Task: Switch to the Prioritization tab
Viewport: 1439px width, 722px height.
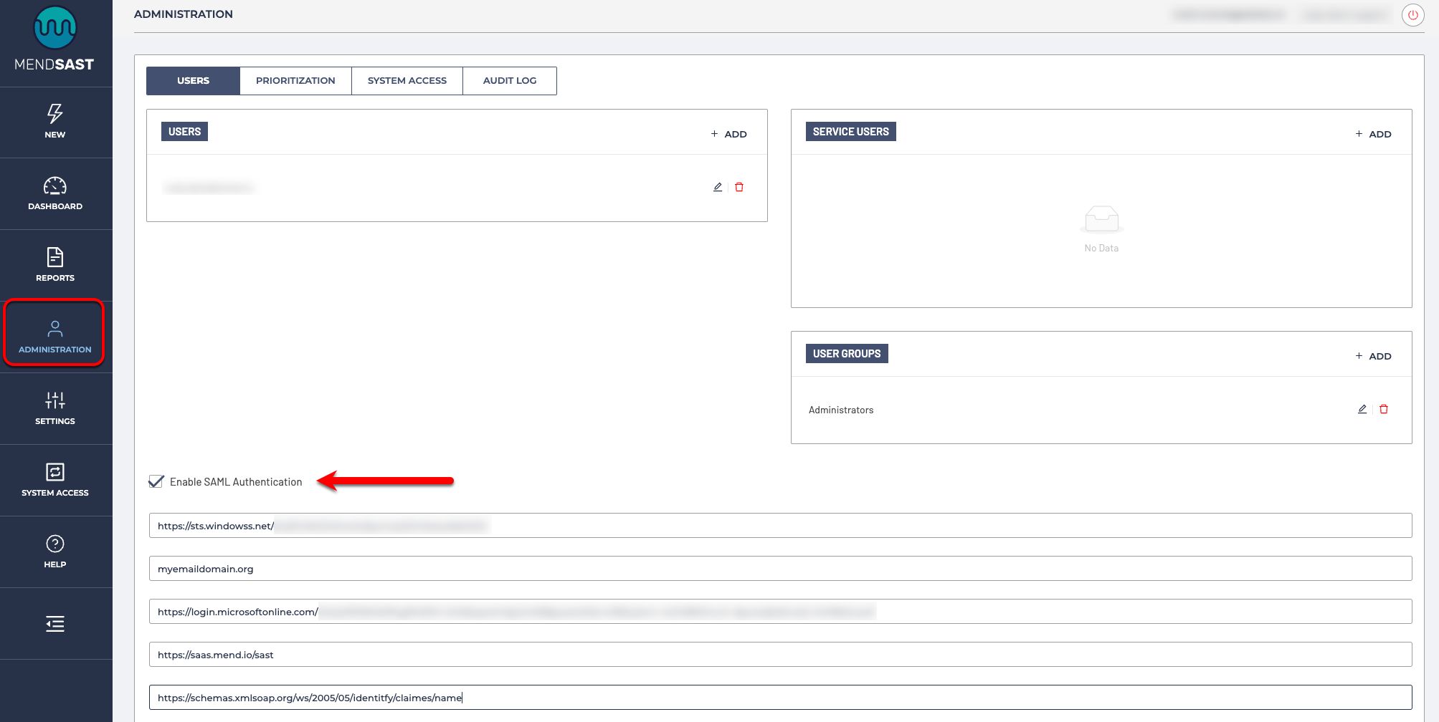Action: pyautogui.click(x=295, y=80)
